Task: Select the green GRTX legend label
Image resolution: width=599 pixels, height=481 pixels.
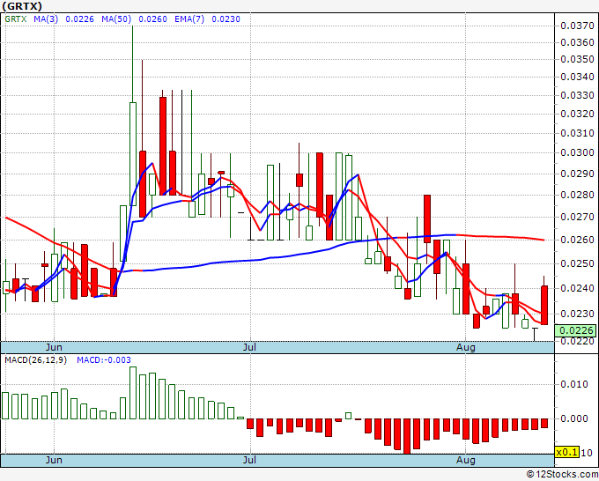Action: (x=16, y=19)
